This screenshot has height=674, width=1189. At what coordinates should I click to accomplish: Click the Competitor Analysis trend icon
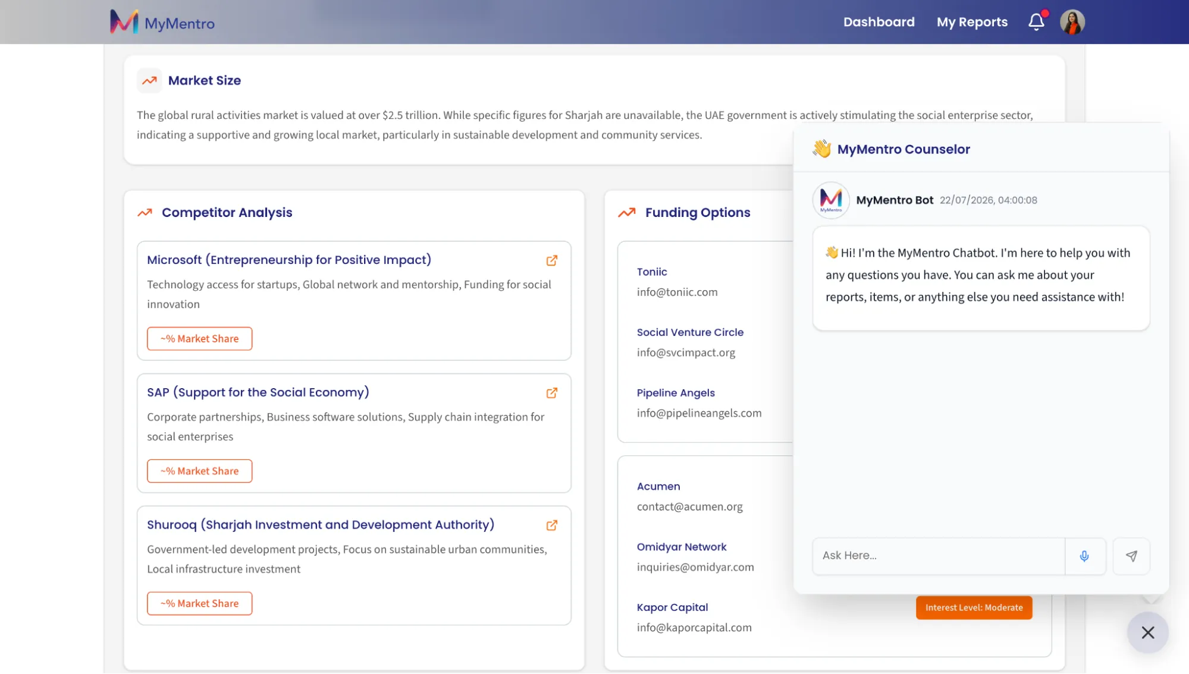point(145,213)
